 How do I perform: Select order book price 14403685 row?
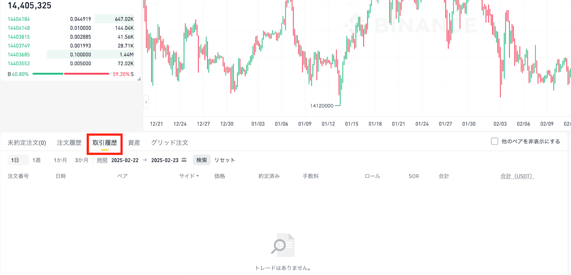click(71, 55)
